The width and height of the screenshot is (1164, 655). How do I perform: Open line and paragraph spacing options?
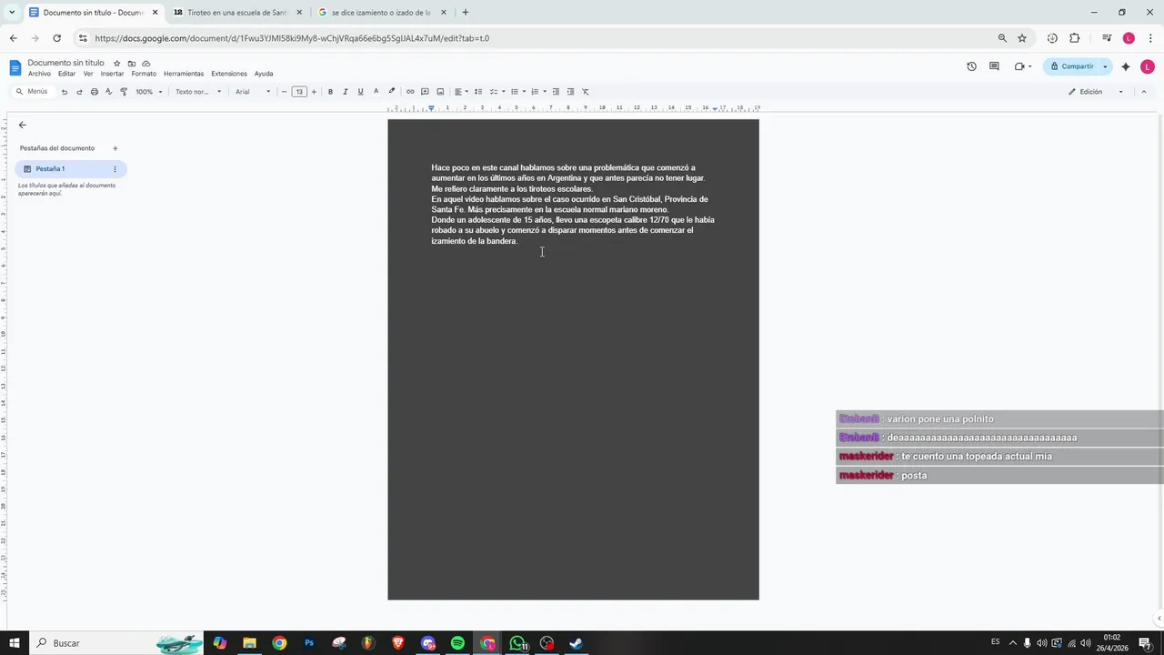478,92
